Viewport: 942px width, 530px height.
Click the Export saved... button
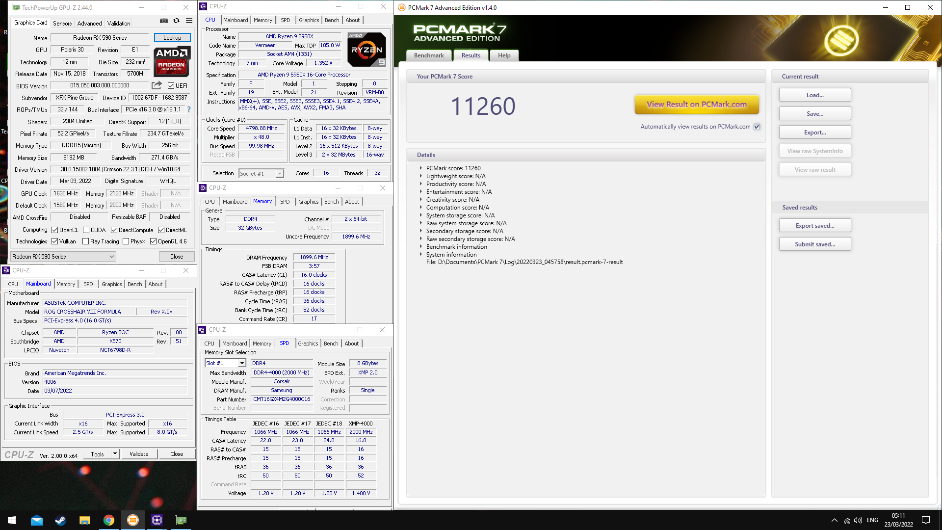[x=815, y=226]
